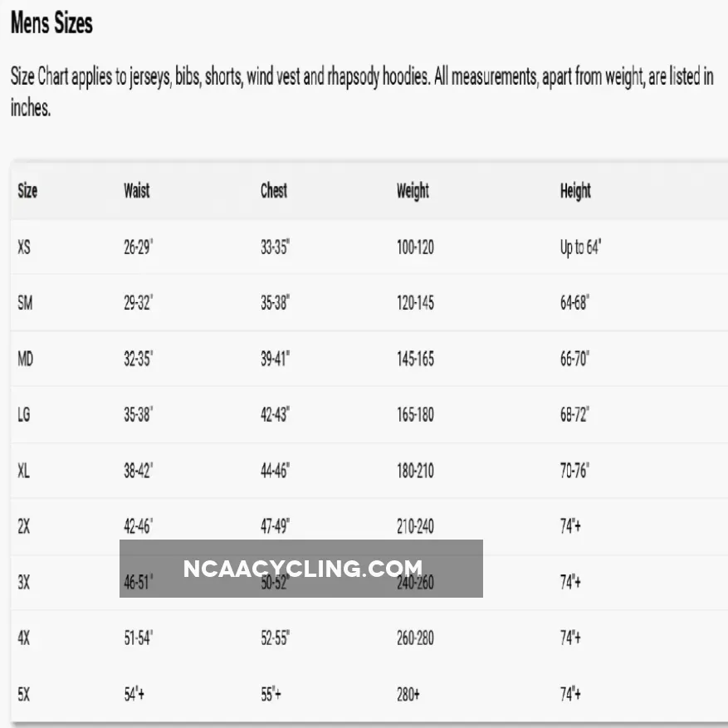Image resolution: width=728 pixels, height=728 pixels.
Task: Click the size chart description paragraph
Action: click(x=362, y=92)
